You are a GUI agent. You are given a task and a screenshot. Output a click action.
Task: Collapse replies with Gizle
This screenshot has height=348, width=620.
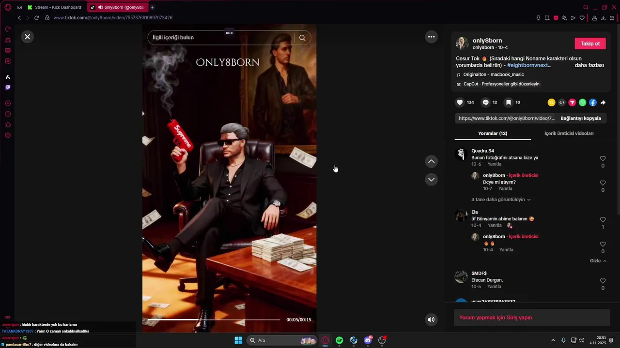coord(598,261)
